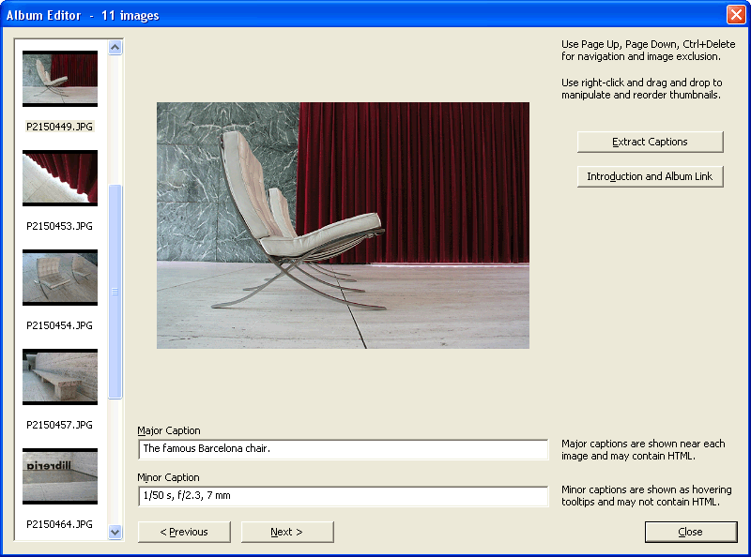Pick the stone bench thumbnail P2150457
Screen dimensions: 751x557
coord(60,377)
